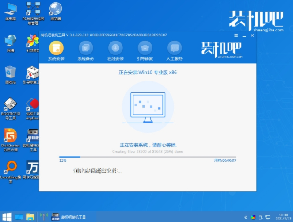This screenshot has width=293, height=223.
Task: Expand hidden tray icons chevron
Action: click(x=246, y=217)
